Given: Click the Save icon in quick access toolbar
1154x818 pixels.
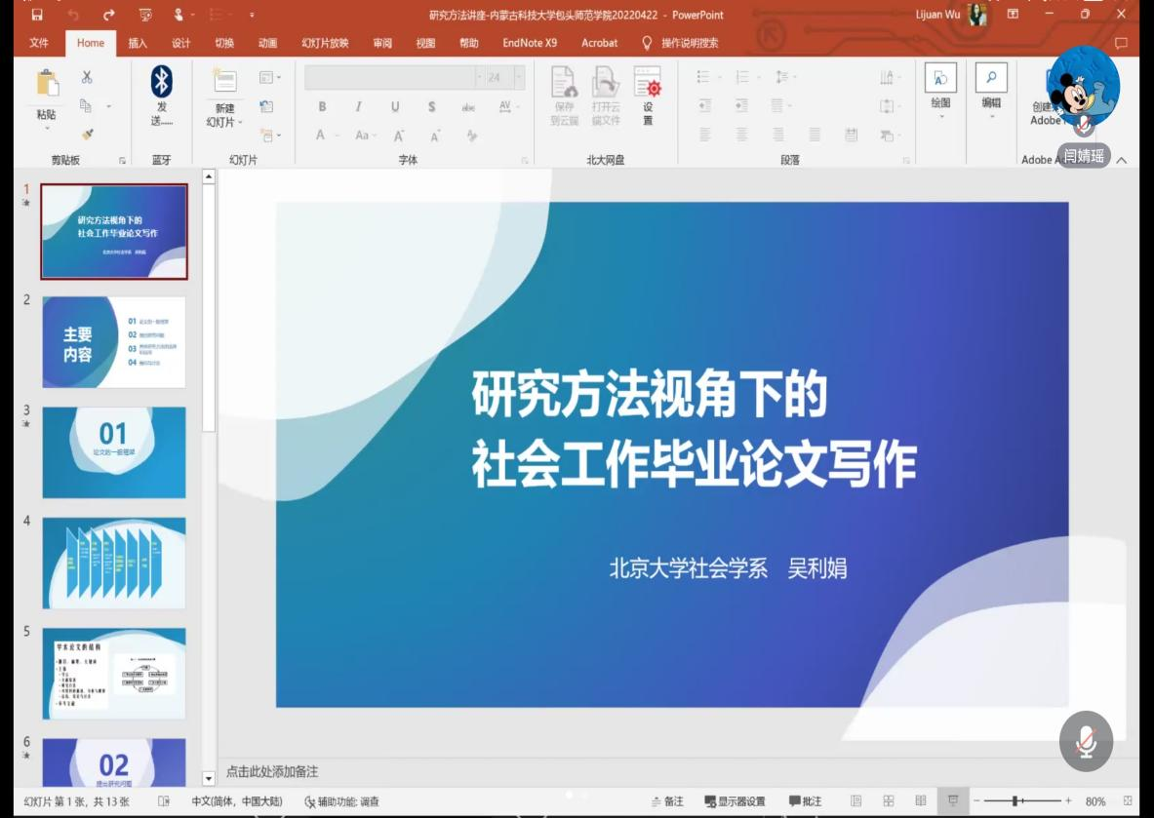Looking at the screenshot, I should coord(37,15).
